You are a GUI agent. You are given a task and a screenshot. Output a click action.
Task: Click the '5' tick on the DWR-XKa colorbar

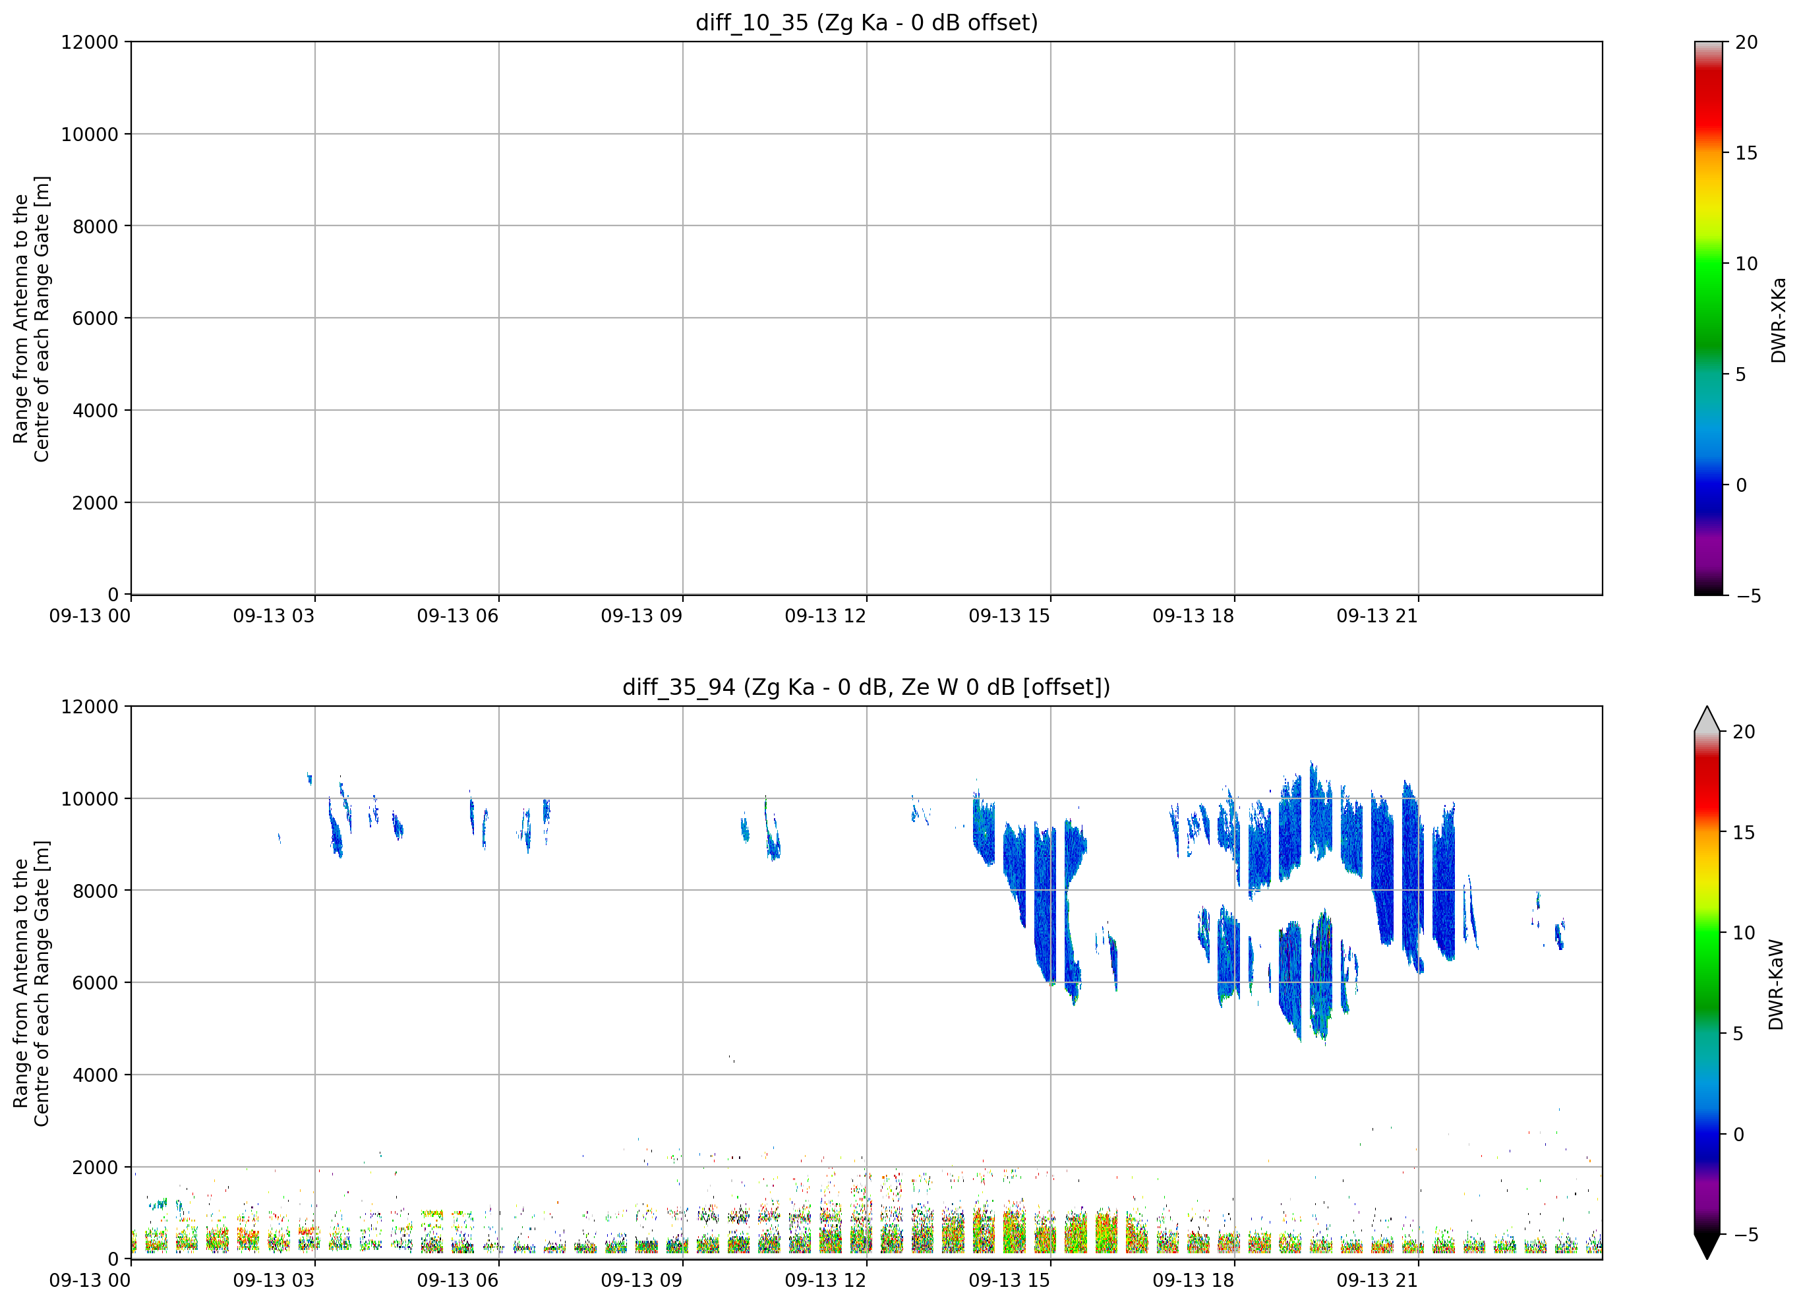point(1740,375)
